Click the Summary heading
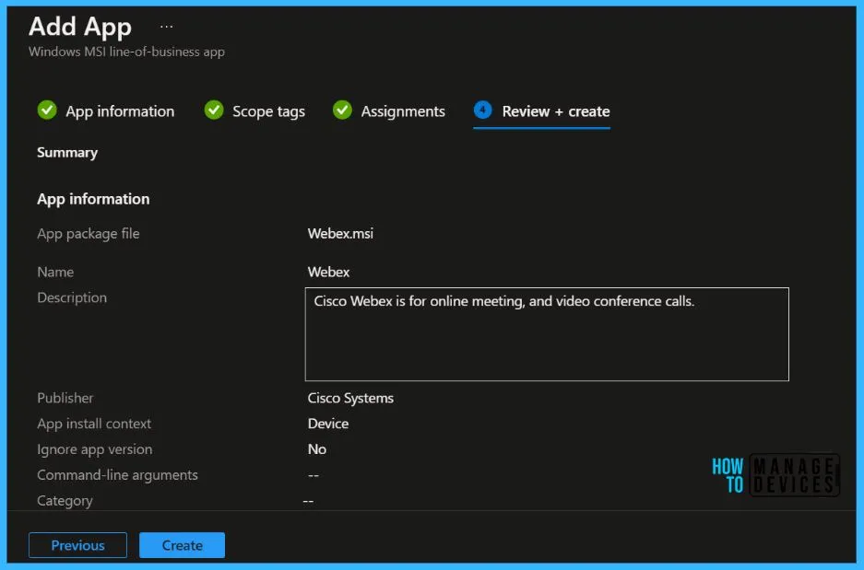 (x=67, y=153)
